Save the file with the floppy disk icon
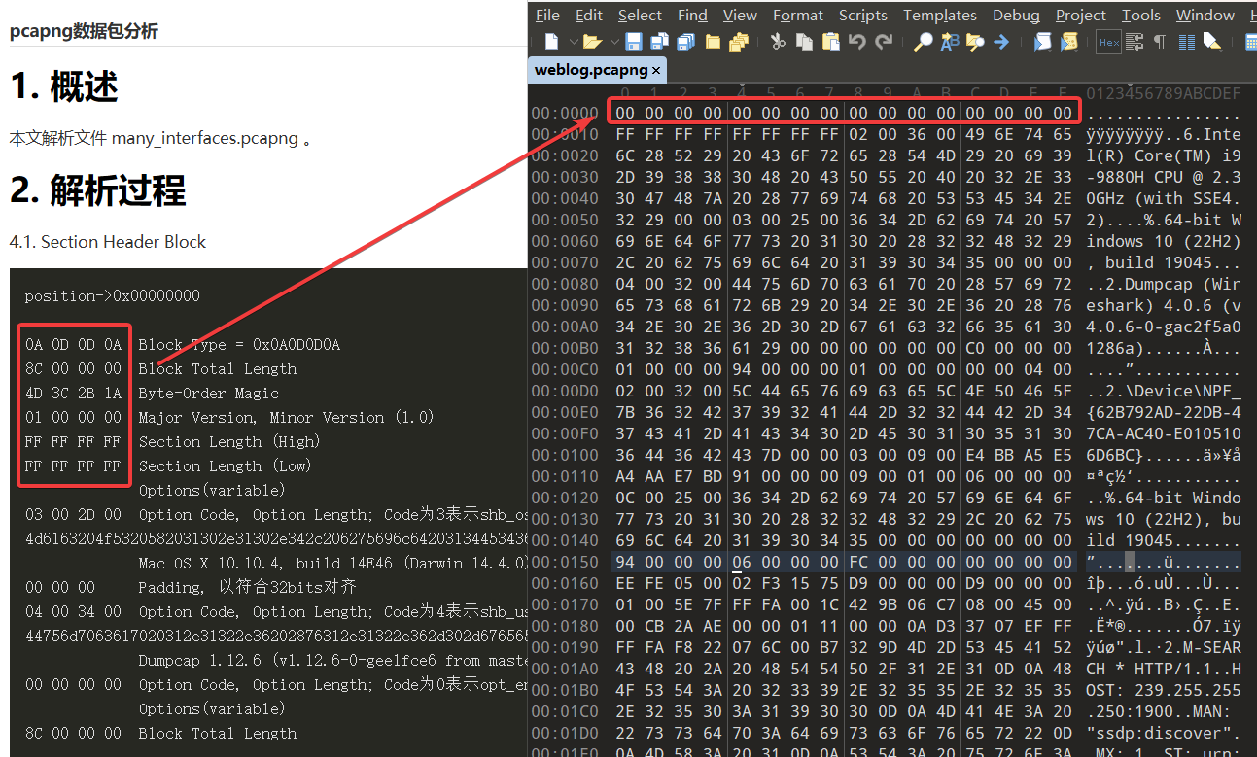 pos(634,42)
